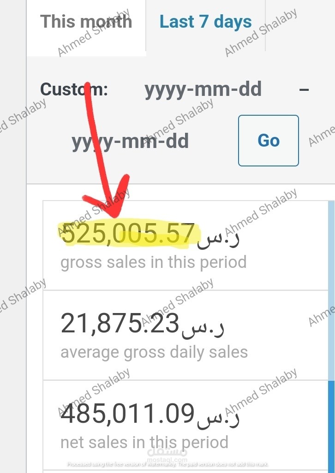This screenshot has width=335, height=473.
Task: Click the 21,875.23 amount
Action: [120, 325]
